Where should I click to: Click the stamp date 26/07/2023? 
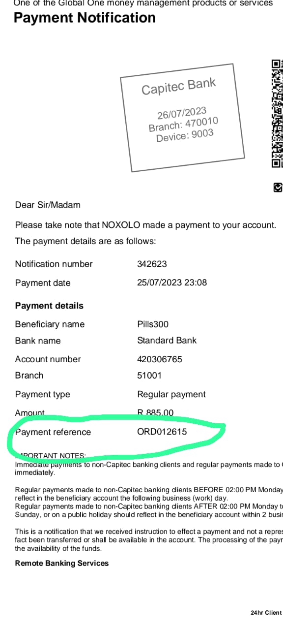pos(182,114)
